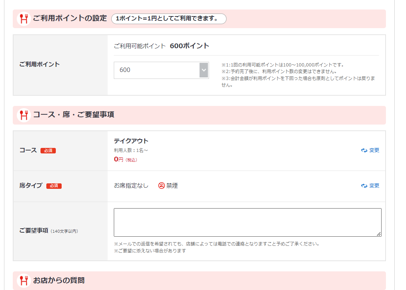The height and width of the screenshot is (290, 406).
Task: Click the red 必須 badge next to コース
Action: [48, 151]
